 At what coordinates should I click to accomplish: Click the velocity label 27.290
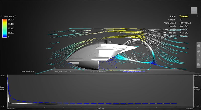coord(11,28)
